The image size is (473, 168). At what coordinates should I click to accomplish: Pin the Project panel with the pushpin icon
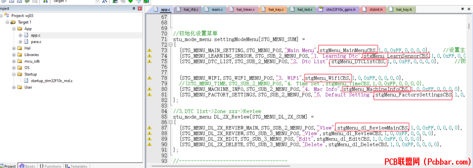point(134,9)
